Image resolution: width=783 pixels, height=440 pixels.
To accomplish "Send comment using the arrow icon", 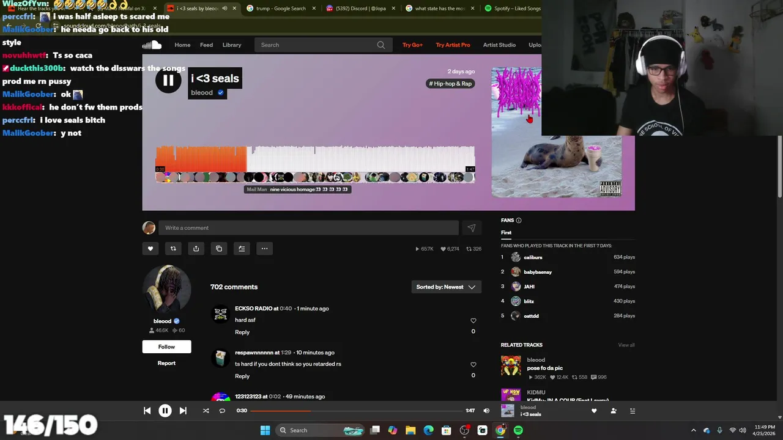I will [x=472, y=228].
